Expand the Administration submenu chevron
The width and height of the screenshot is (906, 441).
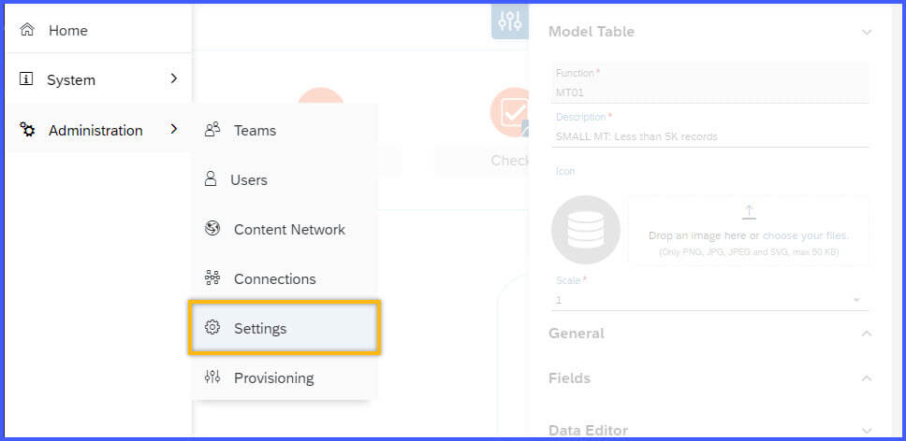(x=174, y=129)
